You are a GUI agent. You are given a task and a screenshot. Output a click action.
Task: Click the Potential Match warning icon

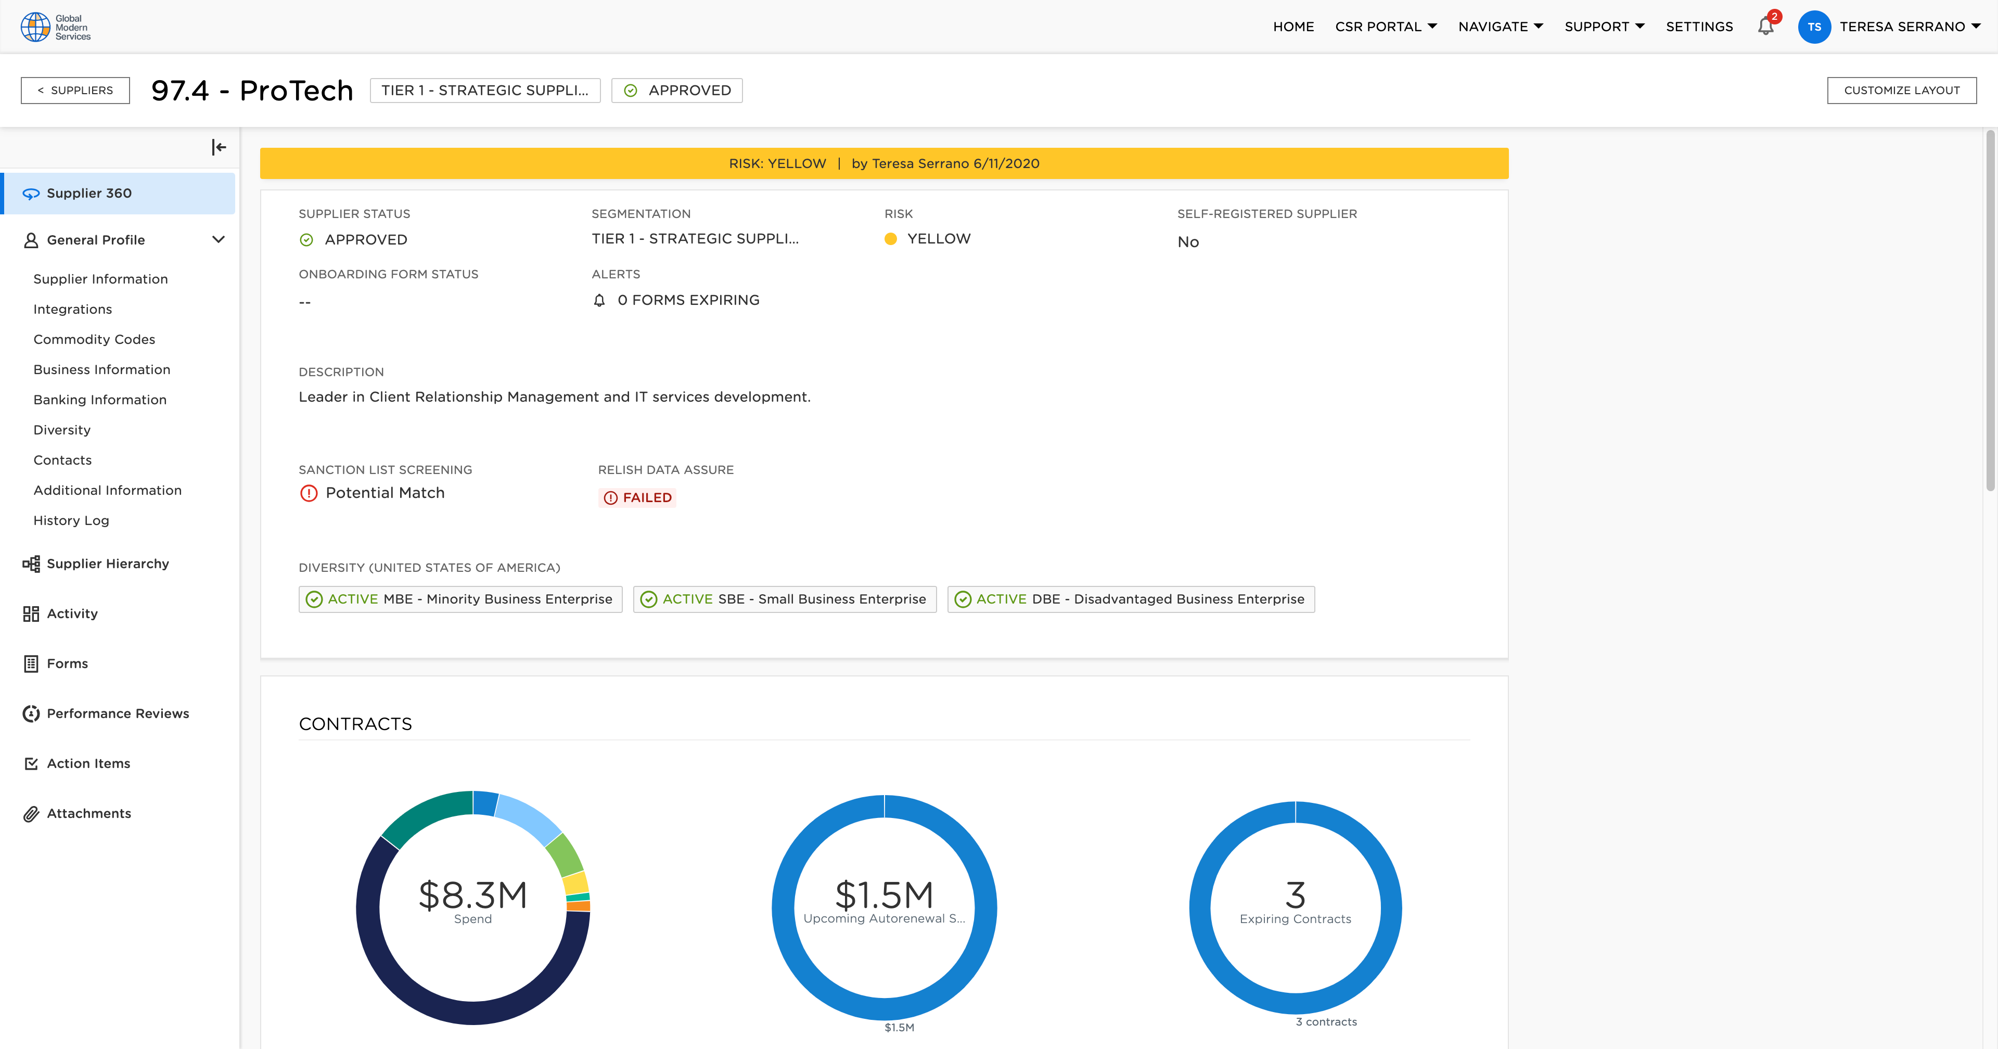click(x=309, y=493)
